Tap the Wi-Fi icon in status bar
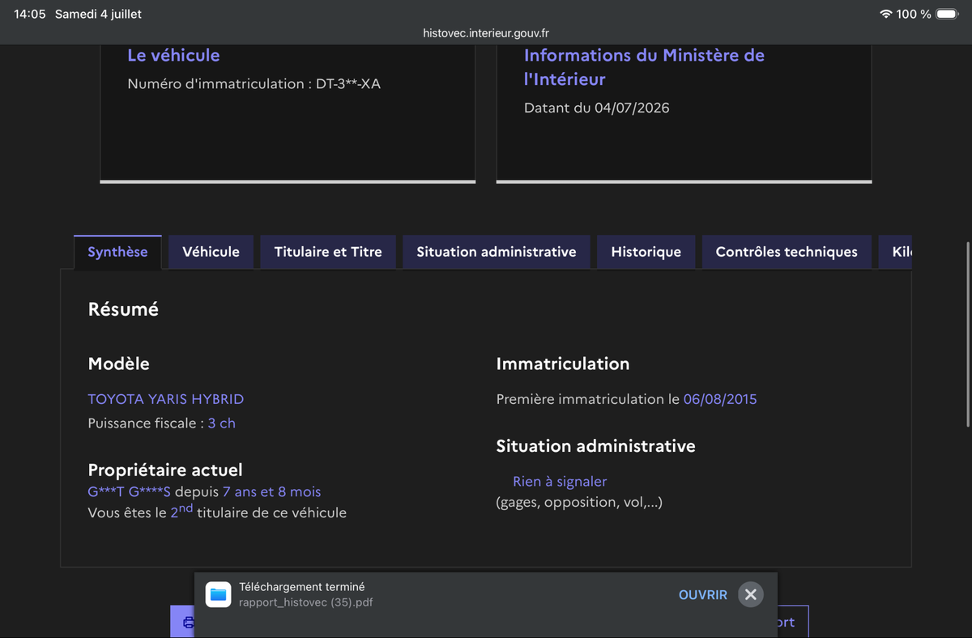The width and height of the screenshot is (972, 638). pyautogui.click(x=885, y=14)
